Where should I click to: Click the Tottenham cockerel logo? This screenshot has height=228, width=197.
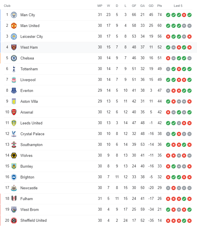coord(14,69)
